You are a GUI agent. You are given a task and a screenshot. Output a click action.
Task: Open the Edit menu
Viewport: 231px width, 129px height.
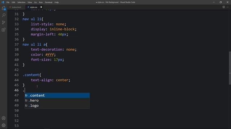[13, 3]
